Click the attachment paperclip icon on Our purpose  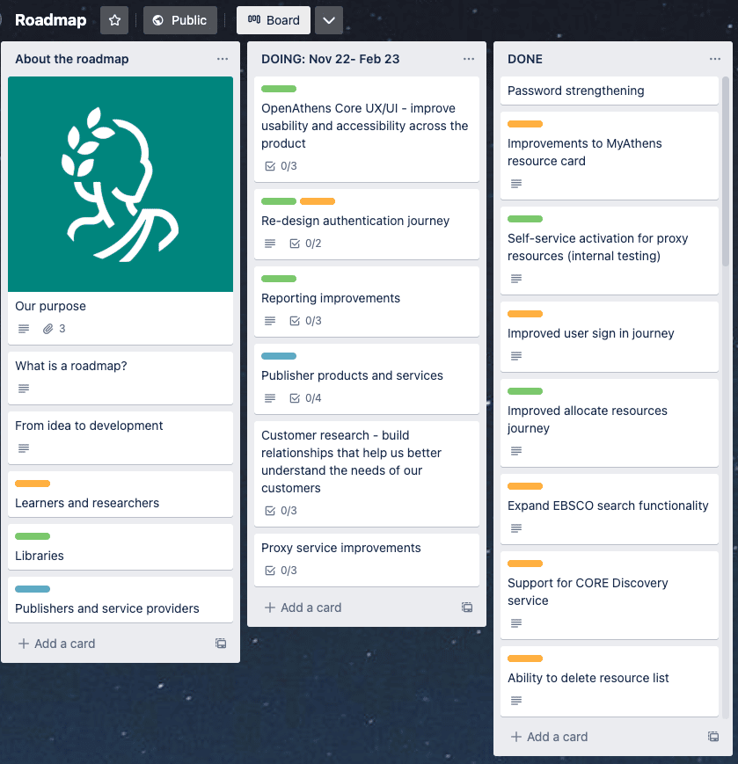pyautogui.click(x=47, y=329)
